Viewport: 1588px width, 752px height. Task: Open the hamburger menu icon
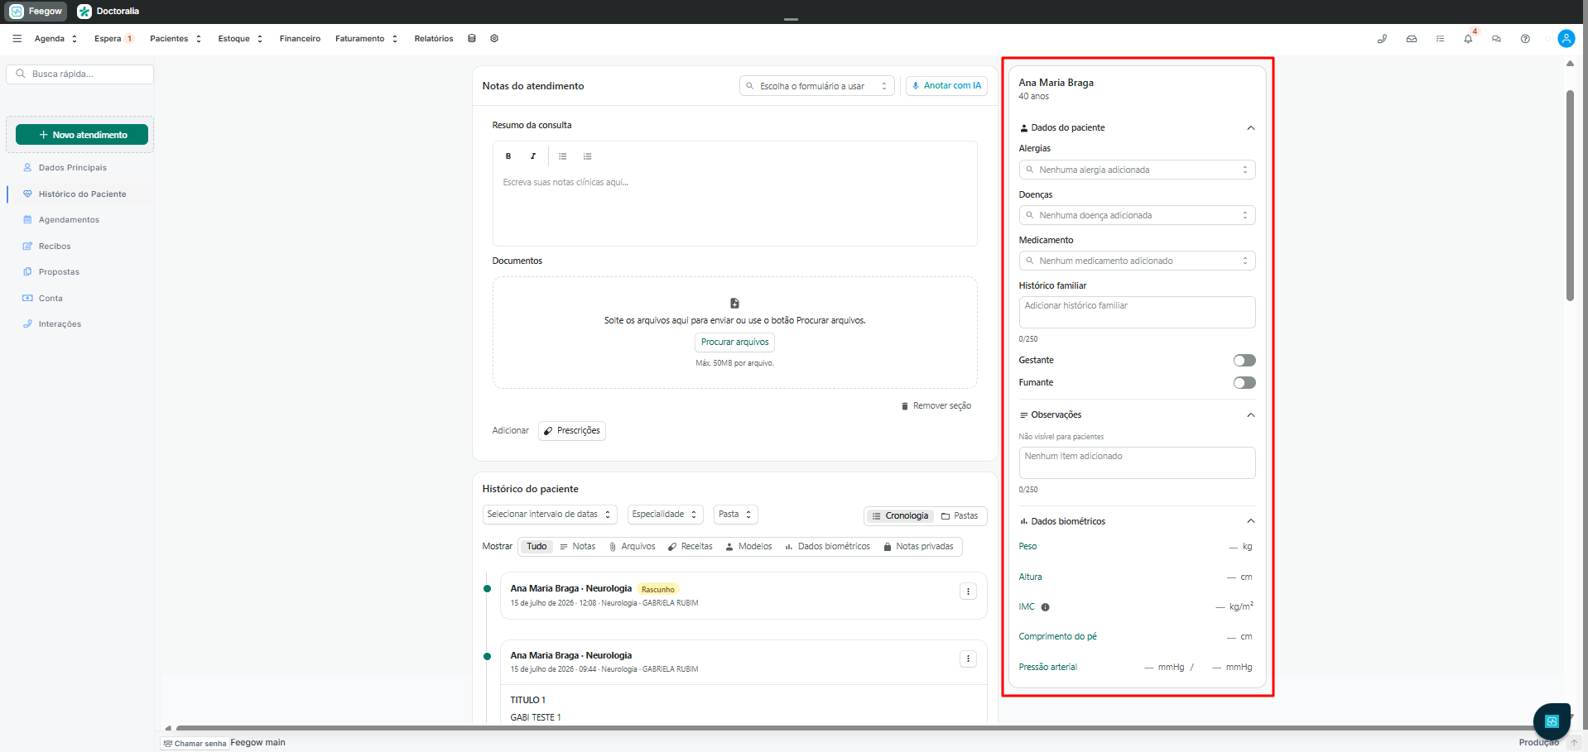[x=17, y=39]
